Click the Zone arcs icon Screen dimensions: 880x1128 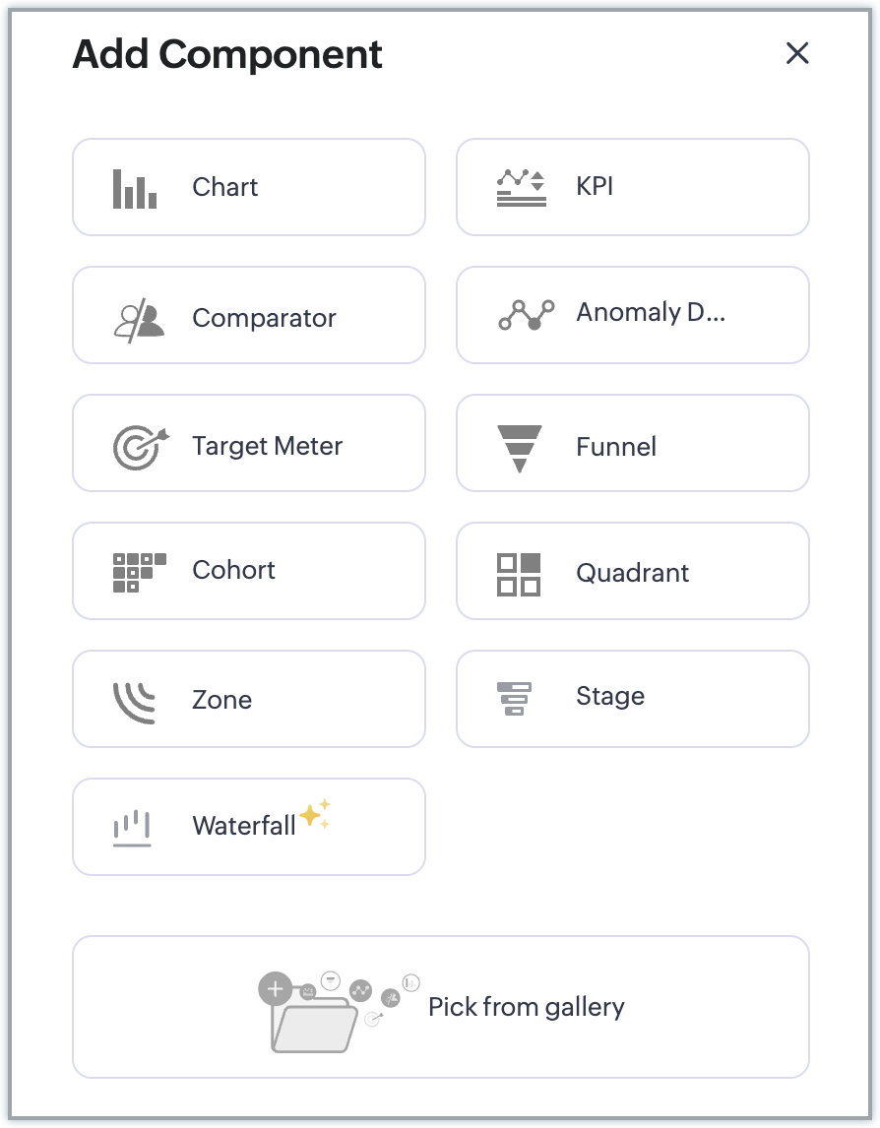[x=135, y=702]
